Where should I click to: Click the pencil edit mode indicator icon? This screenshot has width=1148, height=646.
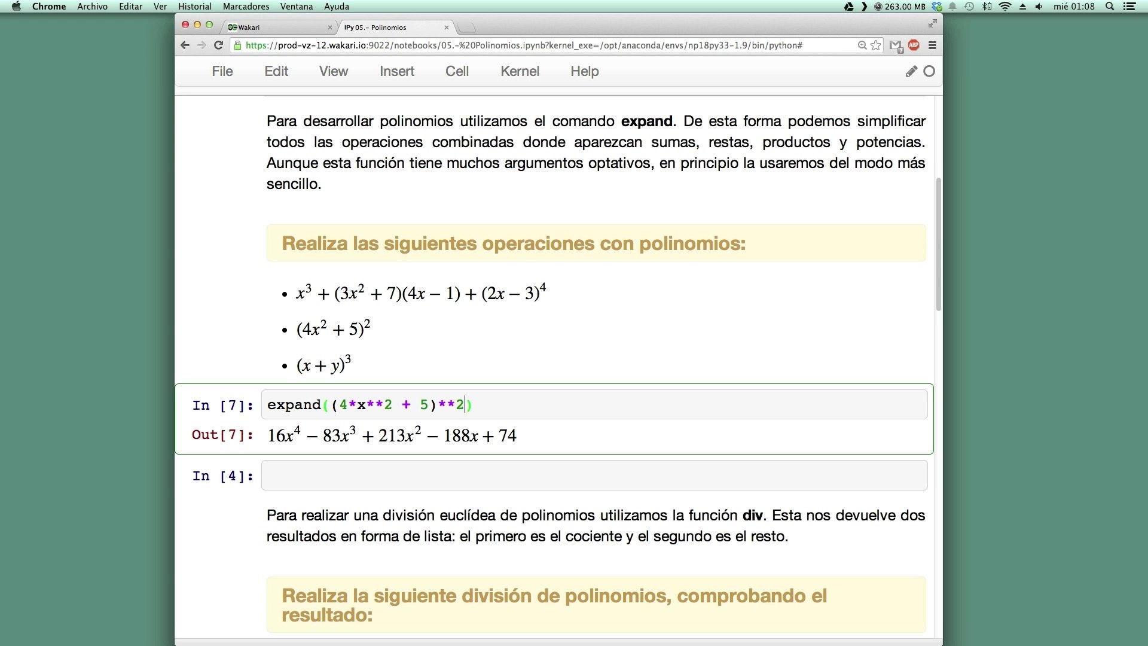pos(911,72)
